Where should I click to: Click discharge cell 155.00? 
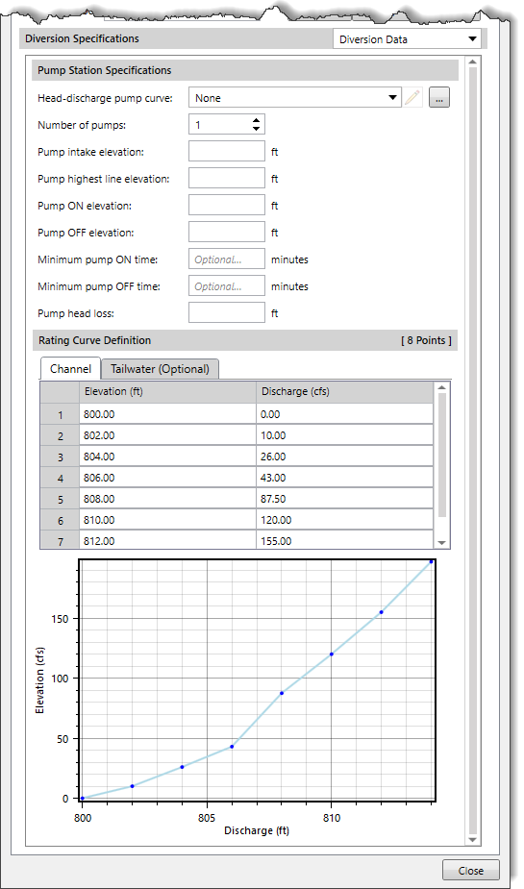point(344,540)
